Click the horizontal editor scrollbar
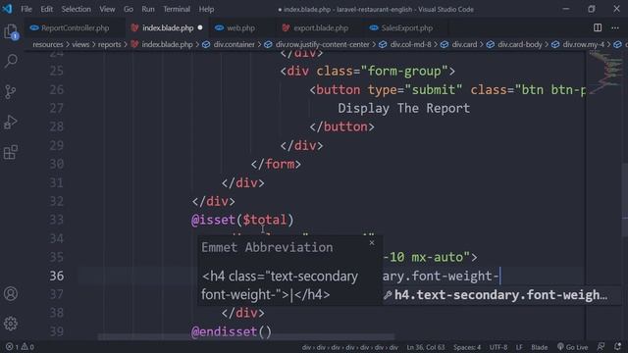628x353 pixels. (x=246, y=337)
